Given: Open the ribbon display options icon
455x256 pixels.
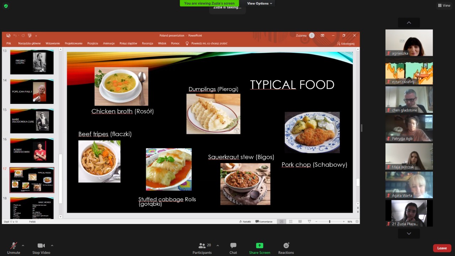Looking at the screenshot, I should point(322,36).
